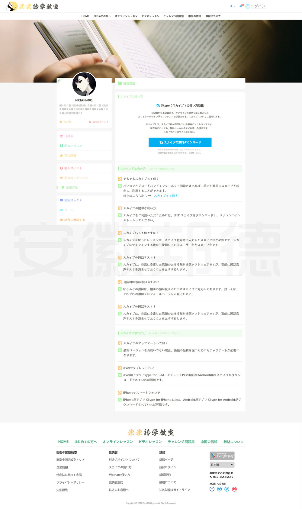302x509 pixels.
Task: Open the 日本語 language dropdown
Action: pyautogui.click(x=222, y=465)
